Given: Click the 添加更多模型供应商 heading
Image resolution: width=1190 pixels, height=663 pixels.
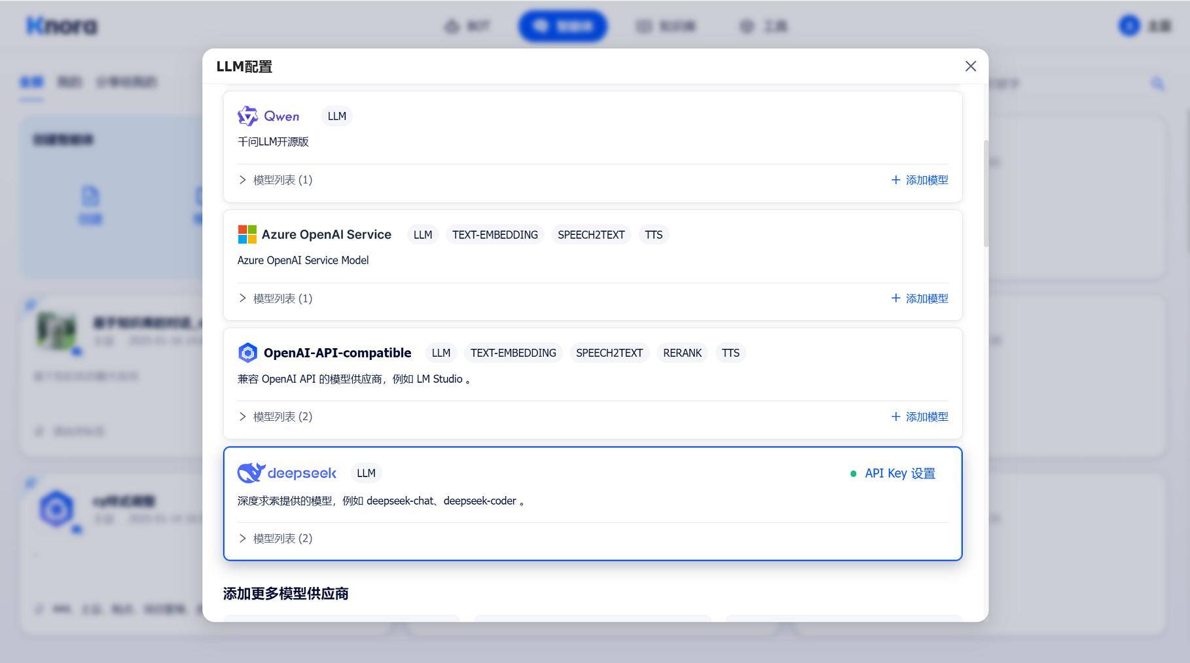Looking at the screenshot, I should [286, 594].
